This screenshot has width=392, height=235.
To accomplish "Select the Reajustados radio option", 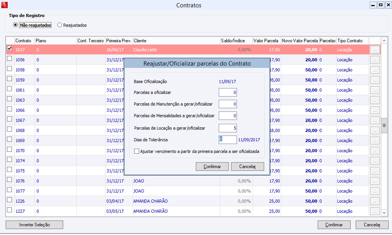I will pyautogui.click(x=60, y=25).
